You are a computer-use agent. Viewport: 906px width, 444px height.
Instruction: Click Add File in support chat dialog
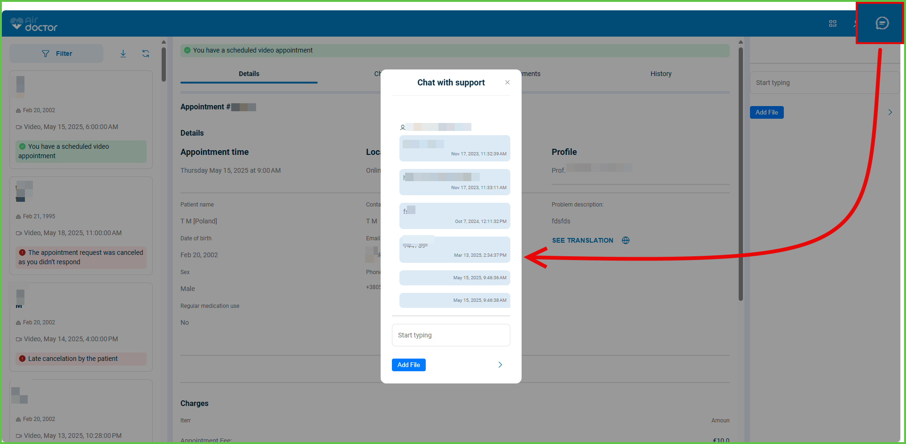click(408, 365)
